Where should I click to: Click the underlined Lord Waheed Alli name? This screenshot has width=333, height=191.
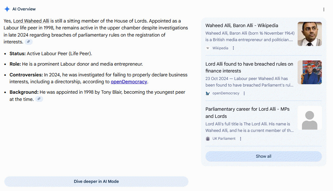[x=31, y=21]
